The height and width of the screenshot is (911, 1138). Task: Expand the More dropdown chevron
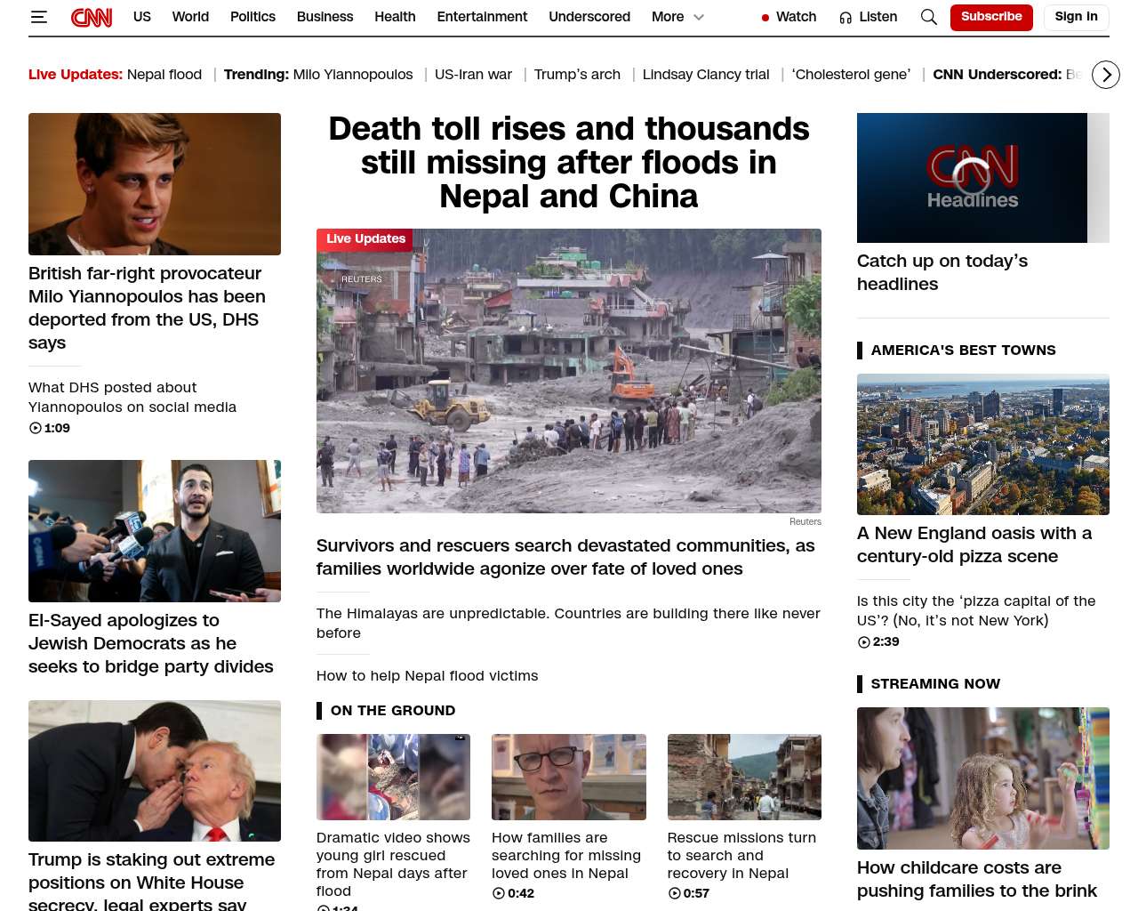[699, 17]
